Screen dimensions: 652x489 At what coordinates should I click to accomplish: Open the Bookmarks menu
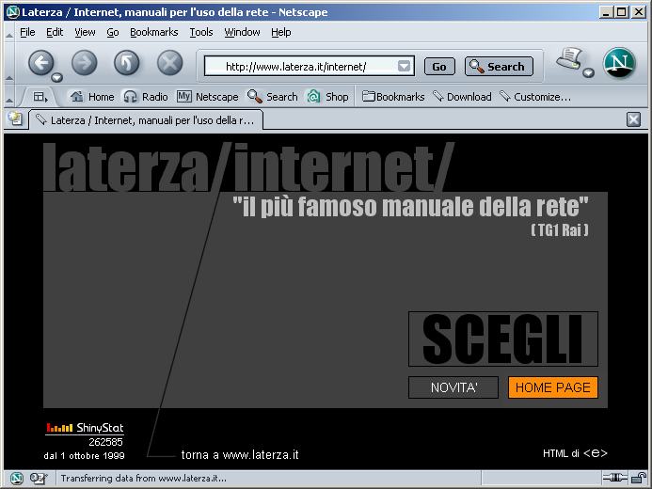coord(154,32)
